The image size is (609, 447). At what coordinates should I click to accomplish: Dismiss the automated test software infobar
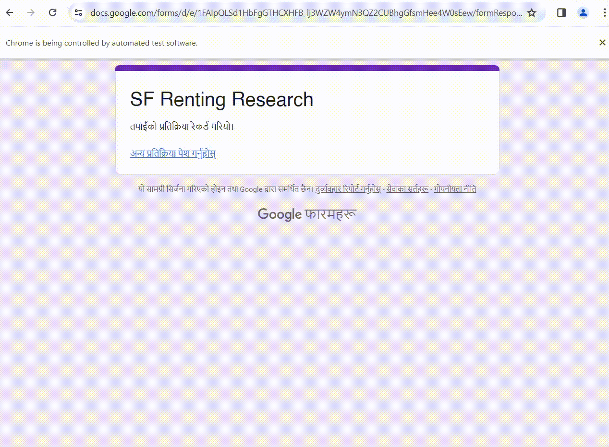point(602,43)
